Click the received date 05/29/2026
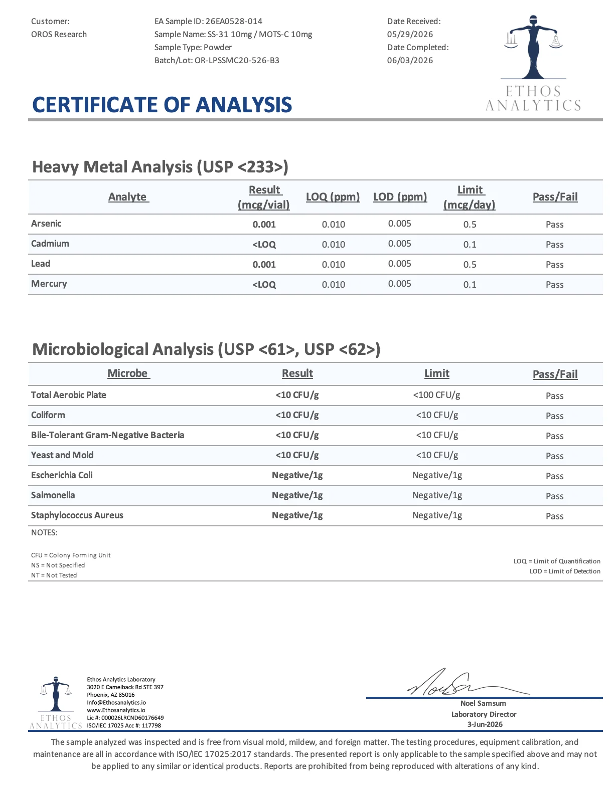This screenshot has width=614, height=794. click(410, 34)
